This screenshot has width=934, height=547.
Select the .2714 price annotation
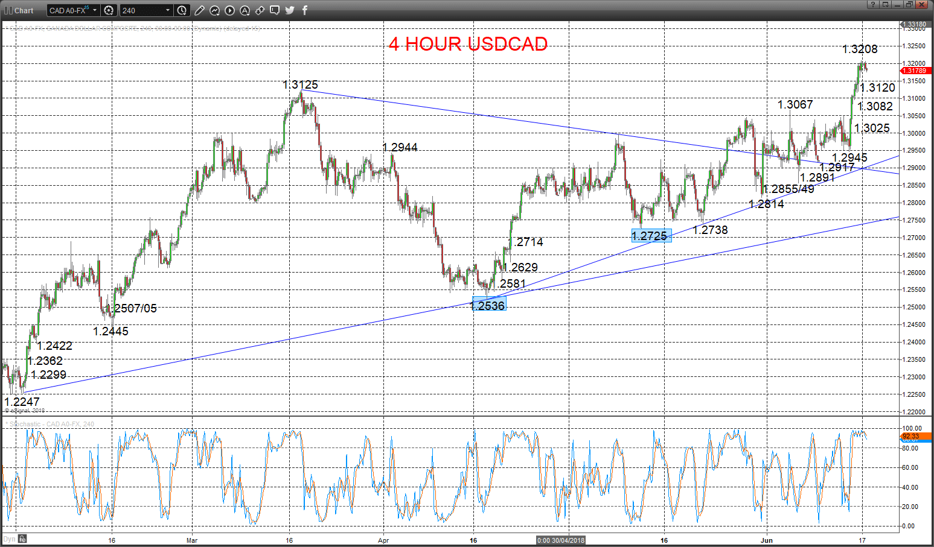point(528,242)
